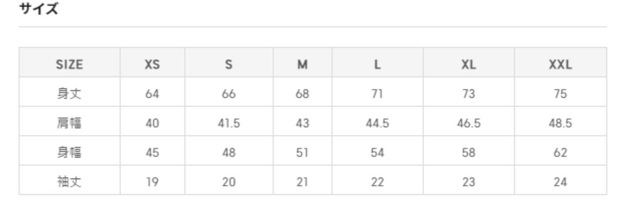Select the 肩幅 value 41.5
The height and width of the screenshot is (200, 618).
[229, 123]
